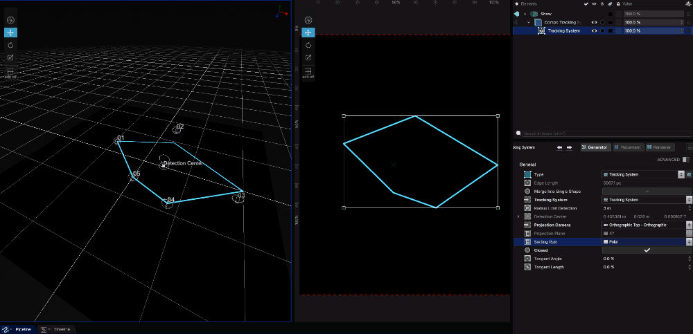Viewport: 693px width, 334px height.
Task: Toggle solo circle on Compo Tracking System row
Action: click(x=602, y=22)
